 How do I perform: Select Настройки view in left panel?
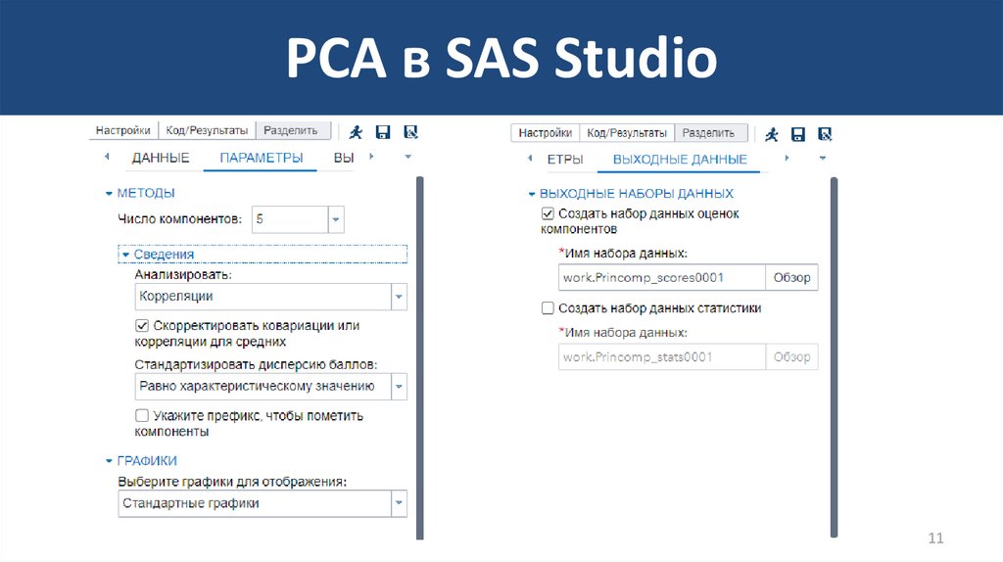click(122, 130)
